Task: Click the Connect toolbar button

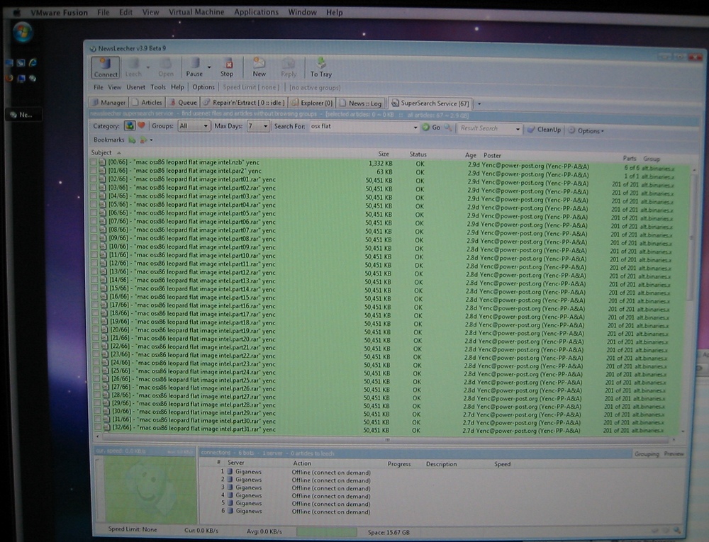Action: (106, 67)
